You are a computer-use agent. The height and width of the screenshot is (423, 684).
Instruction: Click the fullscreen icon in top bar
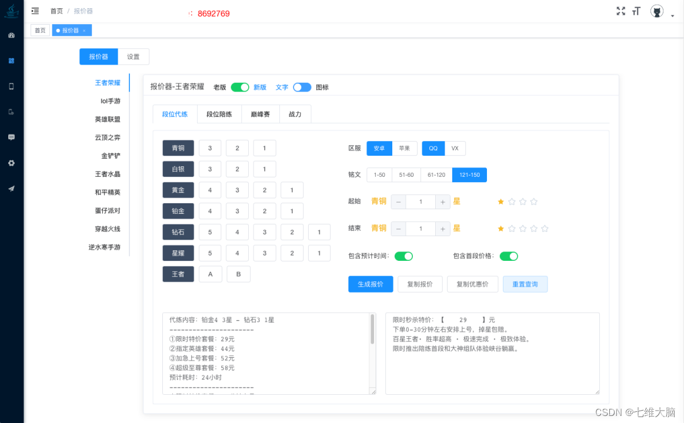tap(620, 11)
